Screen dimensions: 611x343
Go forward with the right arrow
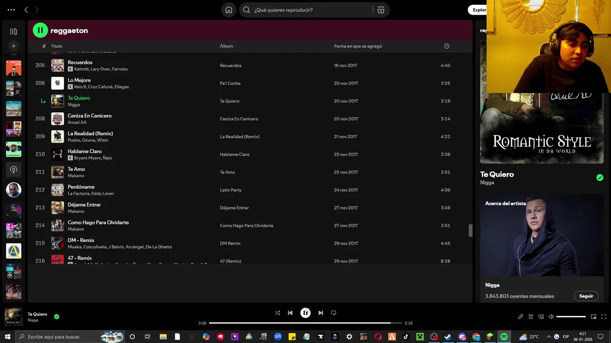pos(37,10)
